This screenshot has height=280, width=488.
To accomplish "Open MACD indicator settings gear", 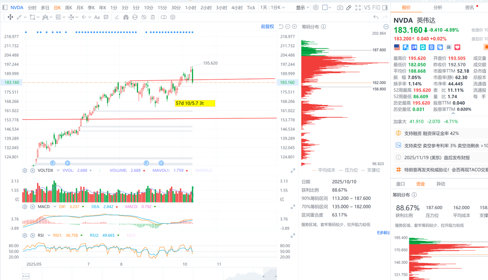I will [x=25, y=207].
